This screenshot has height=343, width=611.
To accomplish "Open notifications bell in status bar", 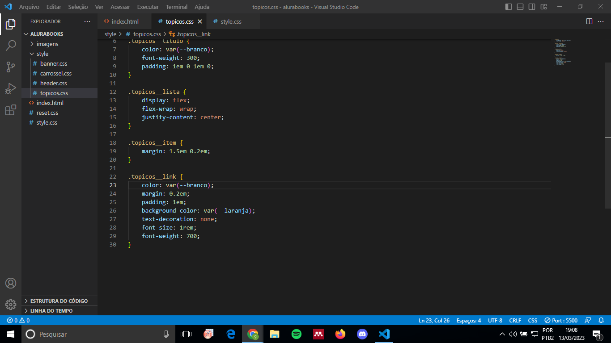I will click(x=601, y=320).
